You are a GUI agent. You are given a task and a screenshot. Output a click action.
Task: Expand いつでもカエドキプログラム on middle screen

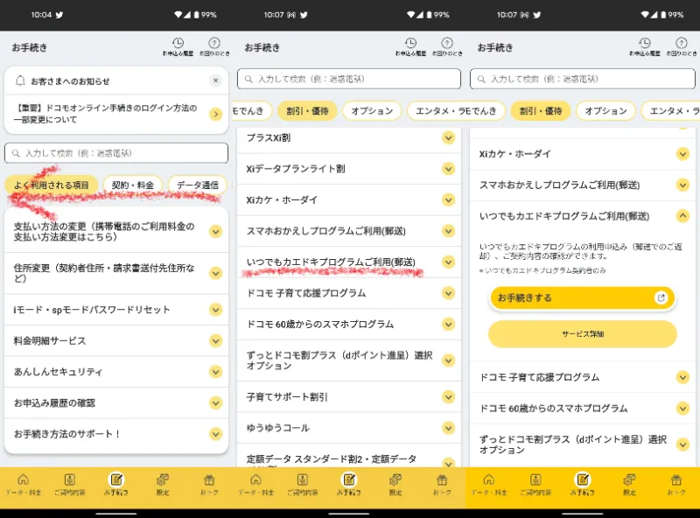click(x=348, y=262)
